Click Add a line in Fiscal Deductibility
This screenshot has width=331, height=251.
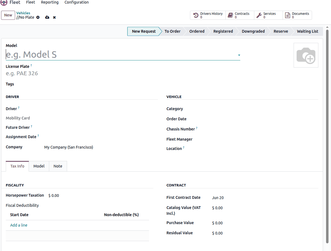click(x=19, y=225)
